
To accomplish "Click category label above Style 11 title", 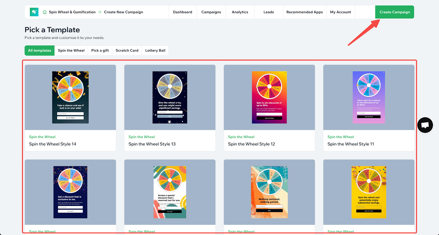I will pos(341,137).
